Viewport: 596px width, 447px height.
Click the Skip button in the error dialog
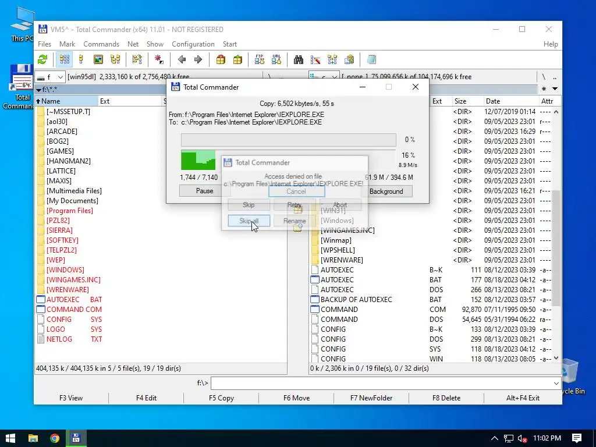click(x=249, y=205)
